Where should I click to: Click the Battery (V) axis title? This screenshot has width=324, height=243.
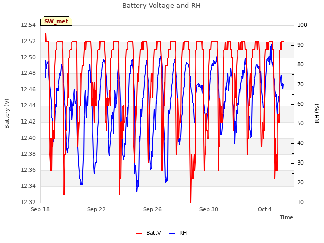tap(7, 113)
